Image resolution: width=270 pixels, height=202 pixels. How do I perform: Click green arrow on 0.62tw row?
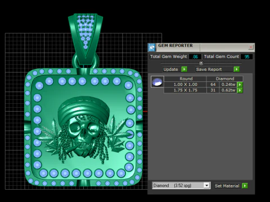click(240, 90)
